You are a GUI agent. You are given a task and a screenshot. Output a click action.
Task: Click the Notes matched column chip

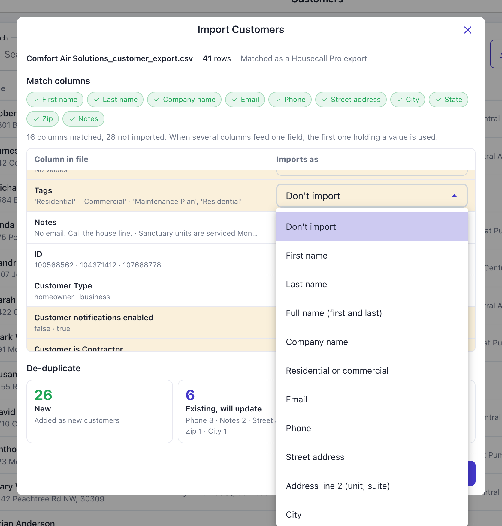coord(83,119)
